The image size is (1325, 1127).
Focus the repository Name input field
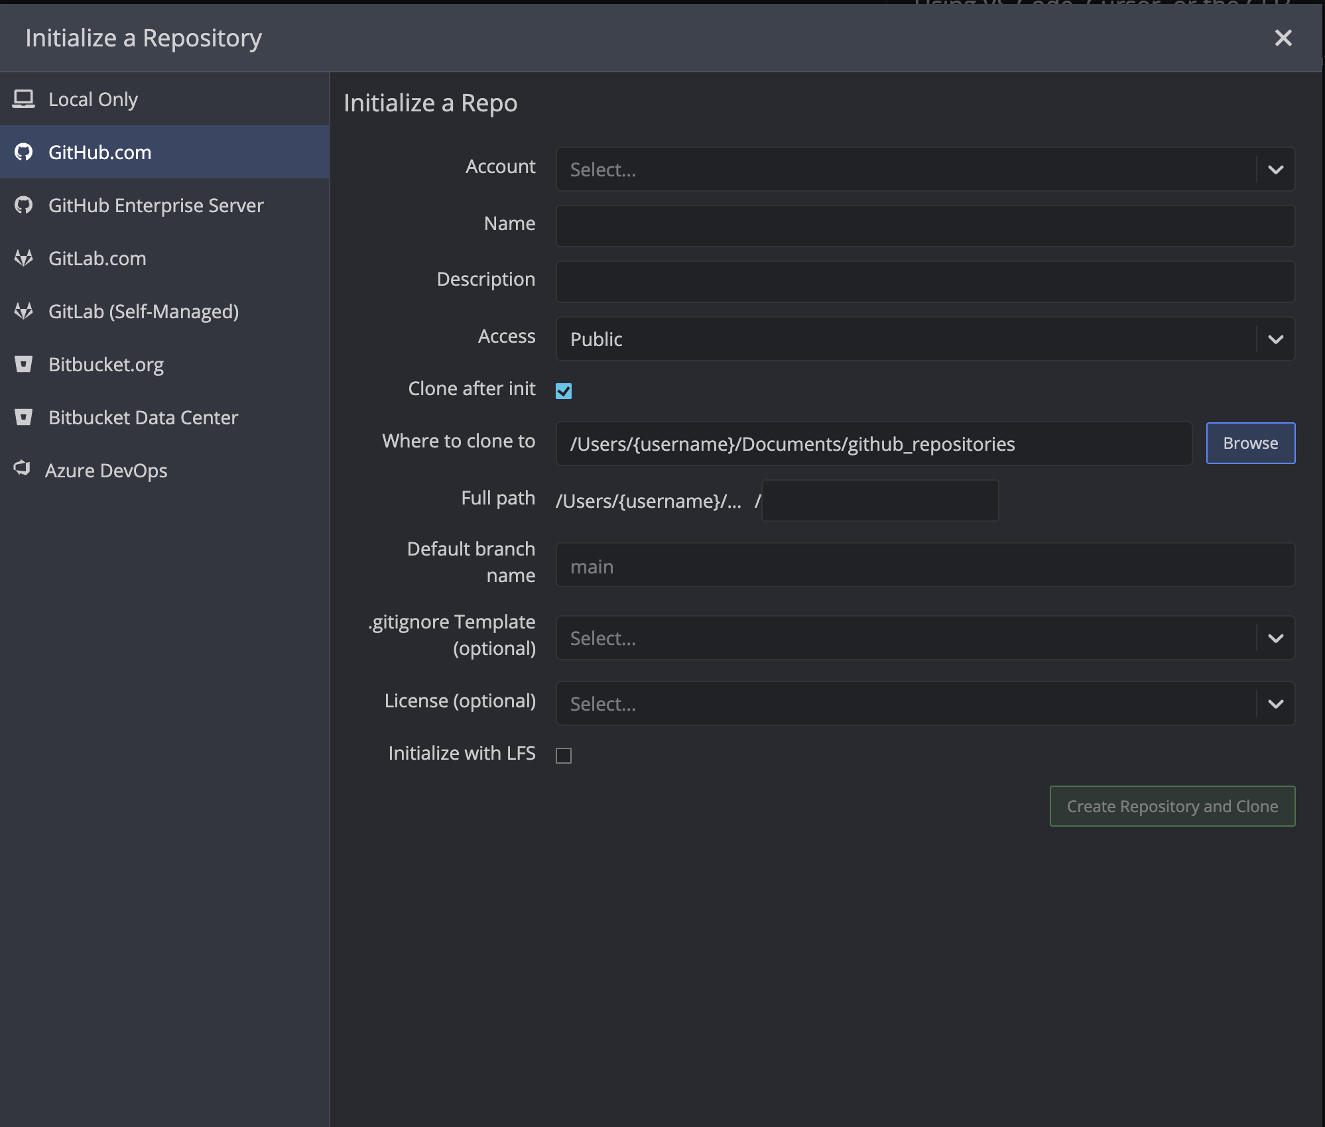tap(924, 226)
